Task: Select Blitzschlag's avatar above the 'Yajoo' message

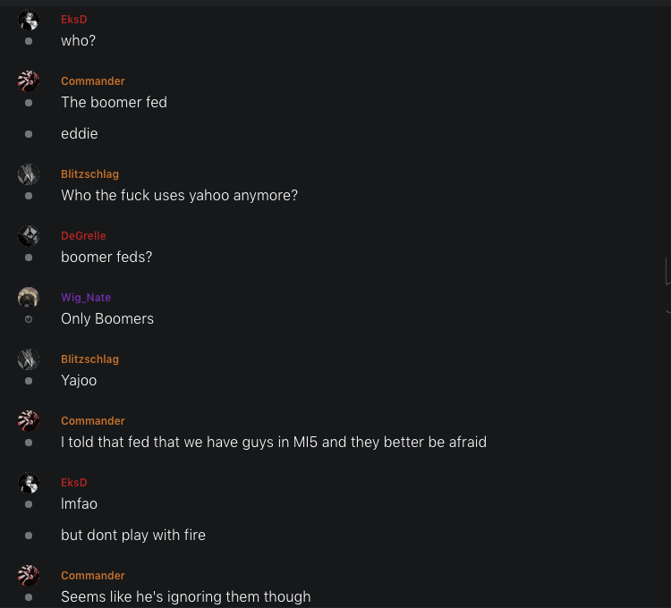Action: tap(29, 359)
